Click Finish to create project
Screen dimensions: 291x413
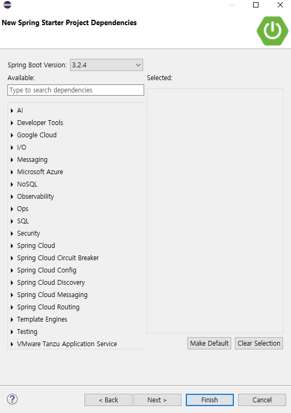[x=210, y=400]
